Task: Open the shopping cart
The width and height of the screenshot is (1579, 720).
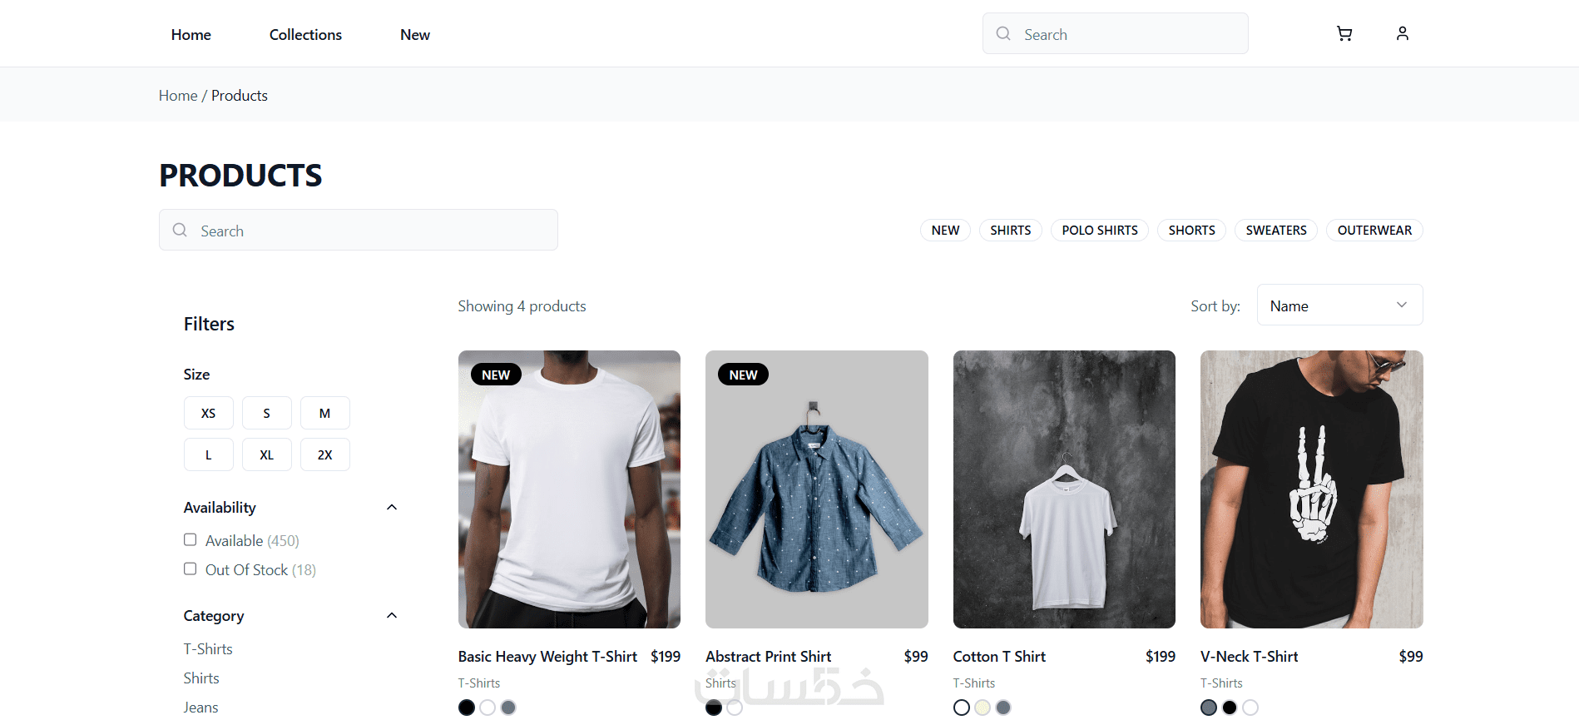Action: pyautogui.click(x=1344, y=33)
